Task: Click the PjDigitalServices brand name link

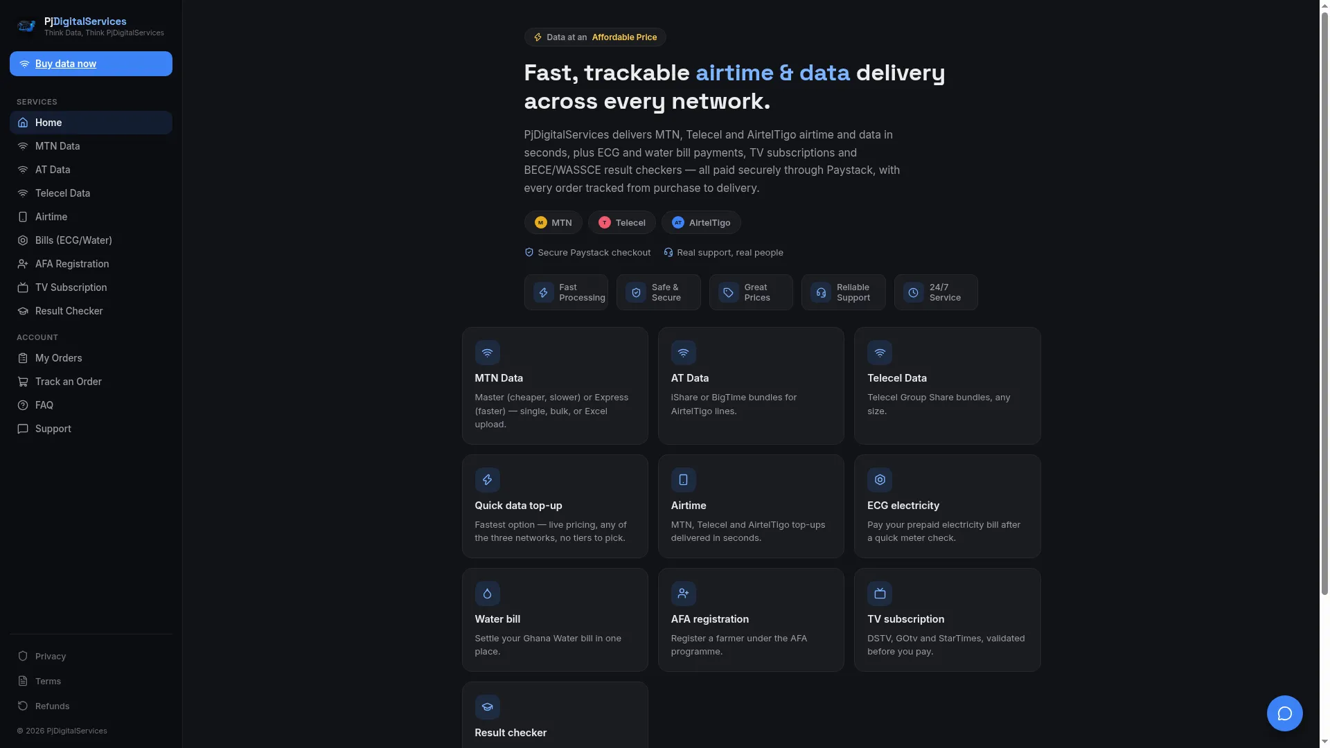Action: (x=85, y=21)
